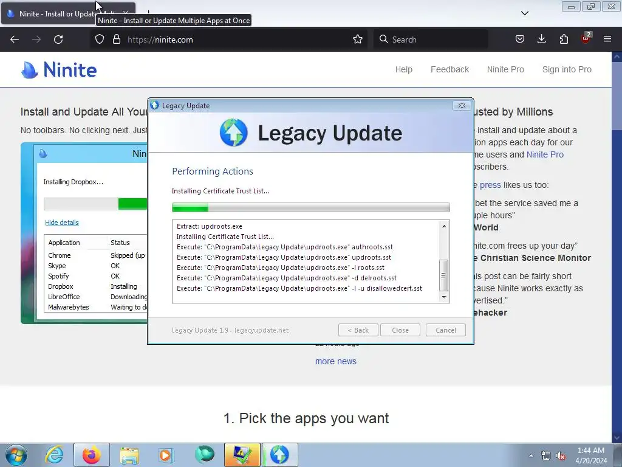622x467 pixels.
Task: Click the Firefox back arrow
Action: click(x=15, y=40)
